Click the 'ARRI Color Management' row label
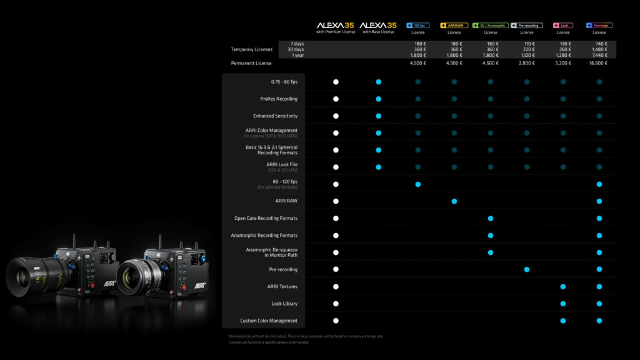The height and width of the screenshot is (360, 640). [x=271, y=131]
